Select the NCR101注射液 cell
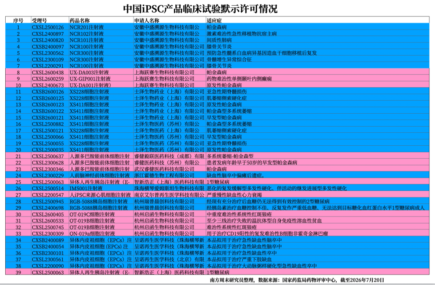This screenshot has height=285, width=435. (x=87, y=40)
